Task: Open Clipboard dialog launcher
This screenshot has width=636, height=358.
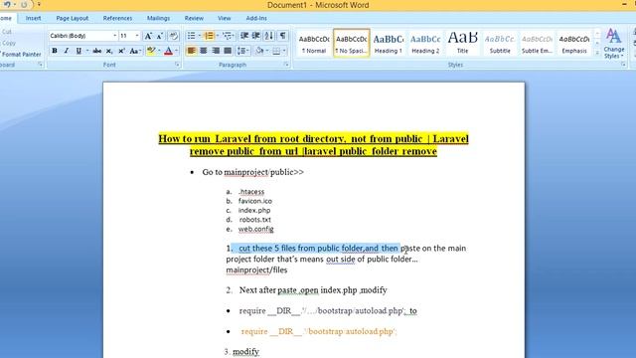Action: tap(40, 65)
